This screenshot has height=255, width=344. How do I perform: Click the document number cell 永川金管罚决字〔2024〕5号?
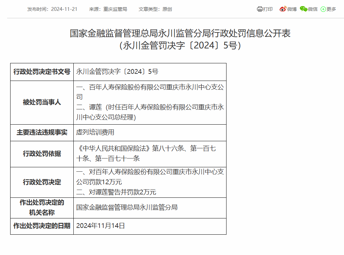(x=150, y=72)
